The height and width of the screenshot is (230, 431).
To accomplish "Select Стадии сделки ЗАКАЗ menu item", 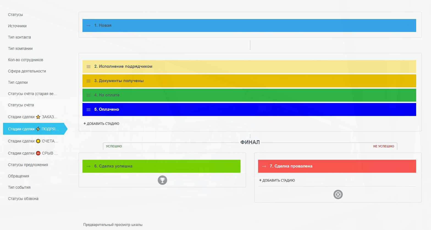I will click(32, 117).
